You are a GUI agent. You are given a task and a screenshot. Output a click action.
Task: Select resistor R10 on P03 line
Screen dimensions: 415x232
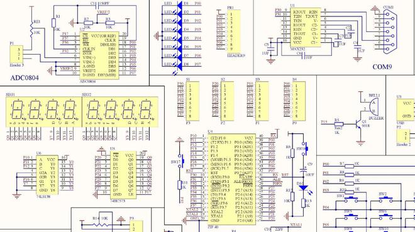tap(350, 192)
